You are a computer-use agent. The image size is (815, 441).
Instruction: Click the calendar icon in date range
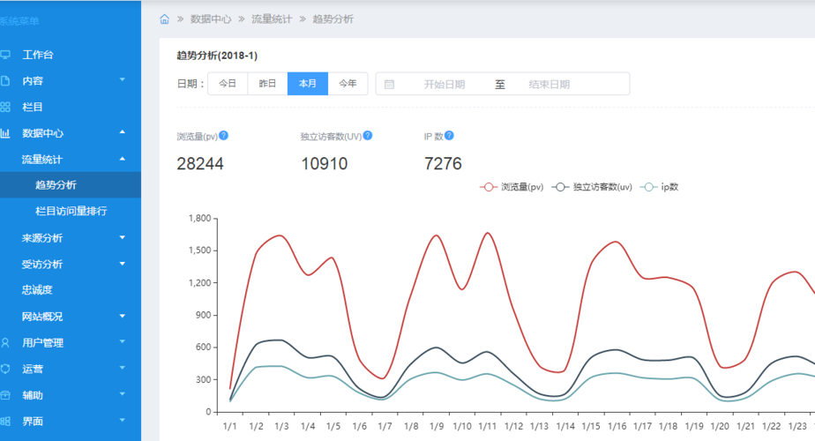(389, 85)
